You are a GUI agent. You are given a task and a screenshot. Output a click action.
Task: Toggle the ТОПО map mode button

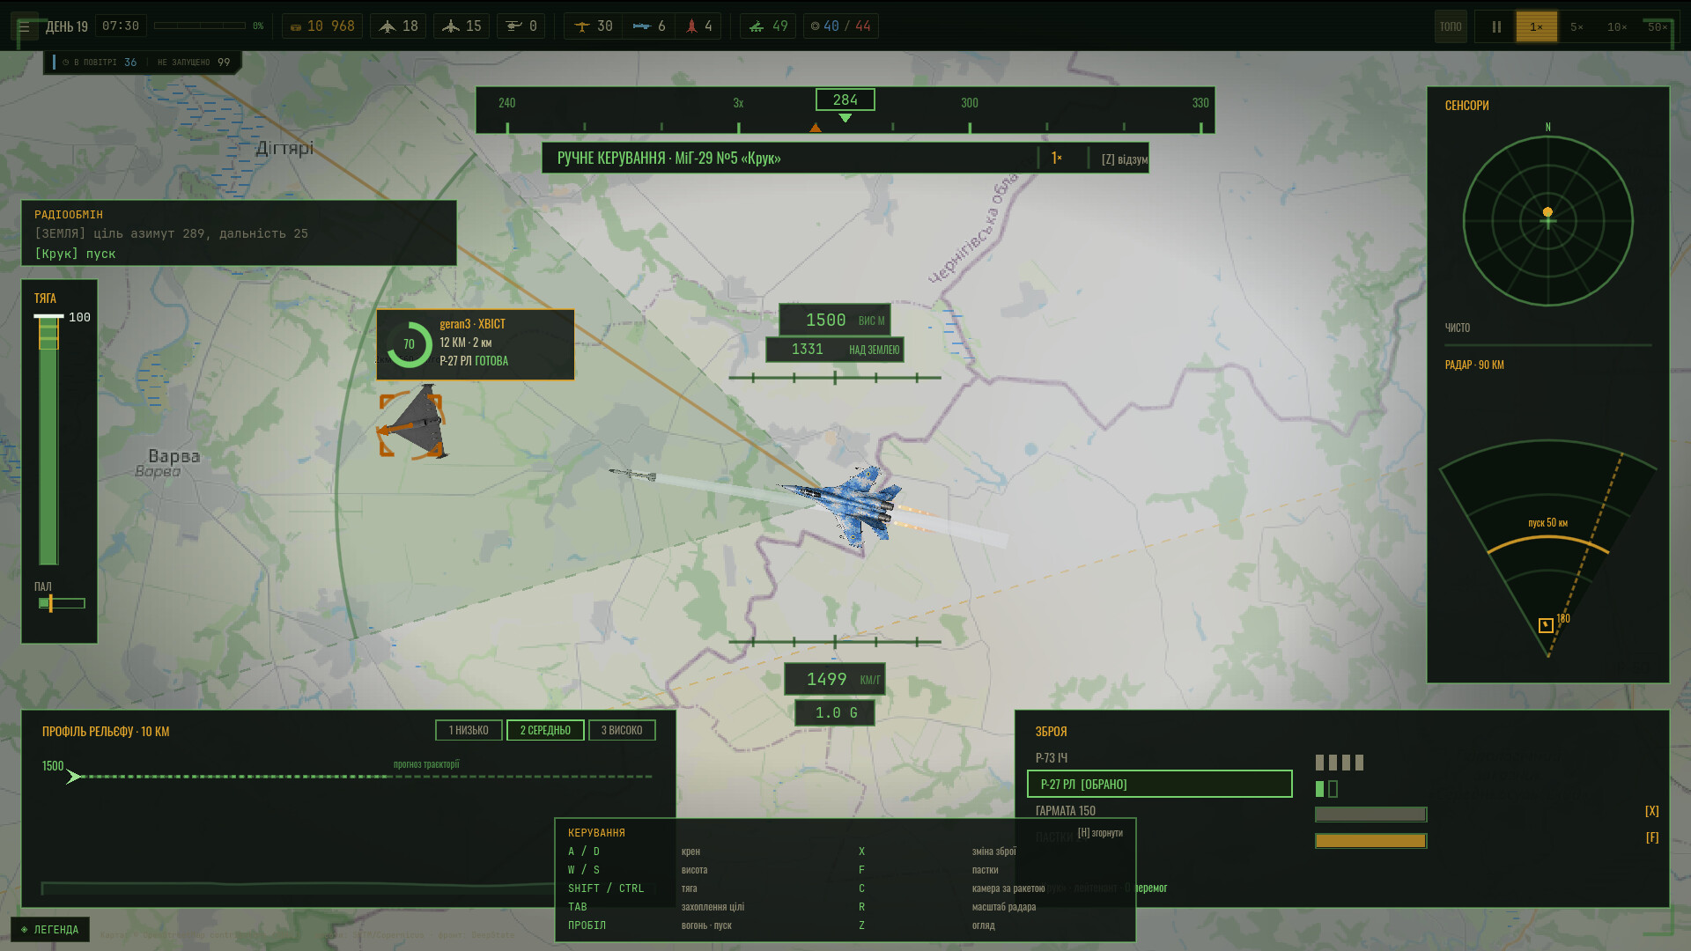(1451, 27)
